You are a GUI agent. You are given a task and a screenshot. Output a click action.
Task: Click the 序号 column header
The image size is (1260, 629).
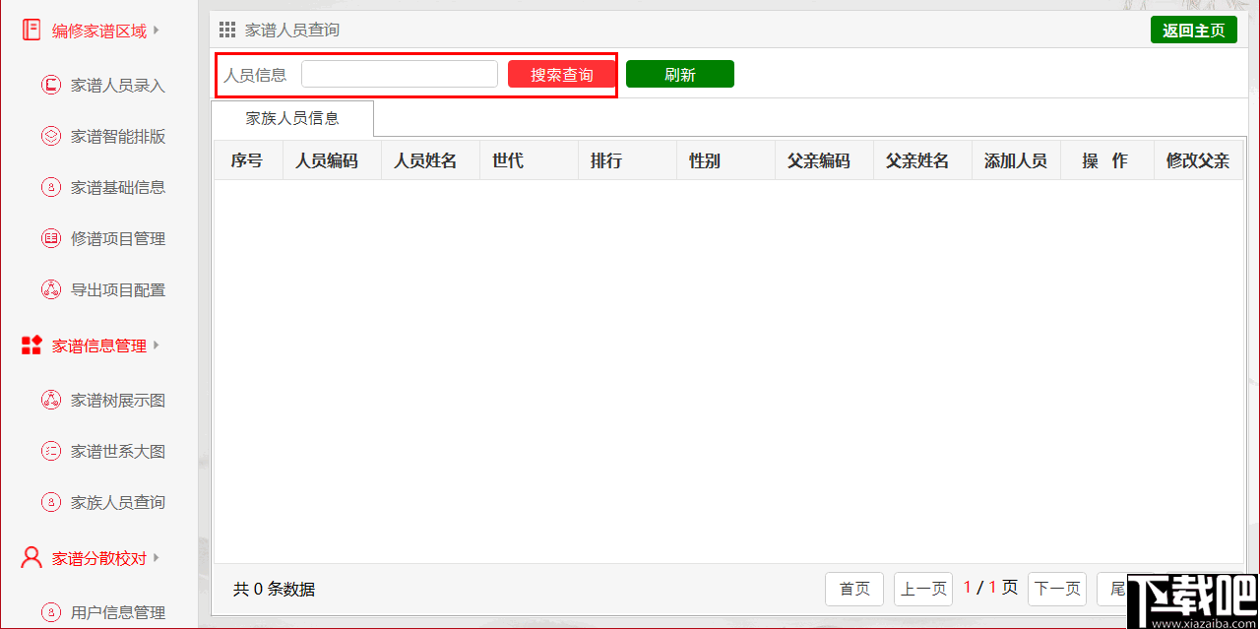(x=247, y=160)
